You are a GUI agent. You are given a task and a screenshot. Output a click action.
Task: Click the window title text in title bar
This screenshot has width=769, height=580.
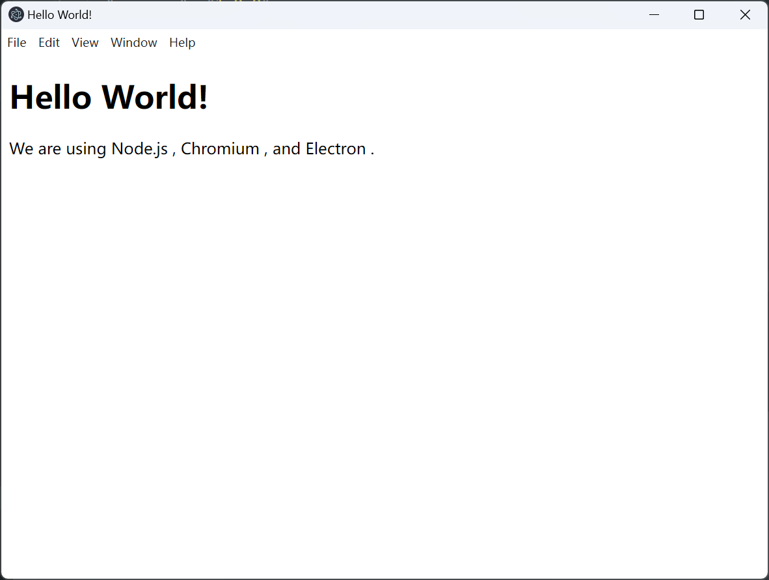click(59, 14)
